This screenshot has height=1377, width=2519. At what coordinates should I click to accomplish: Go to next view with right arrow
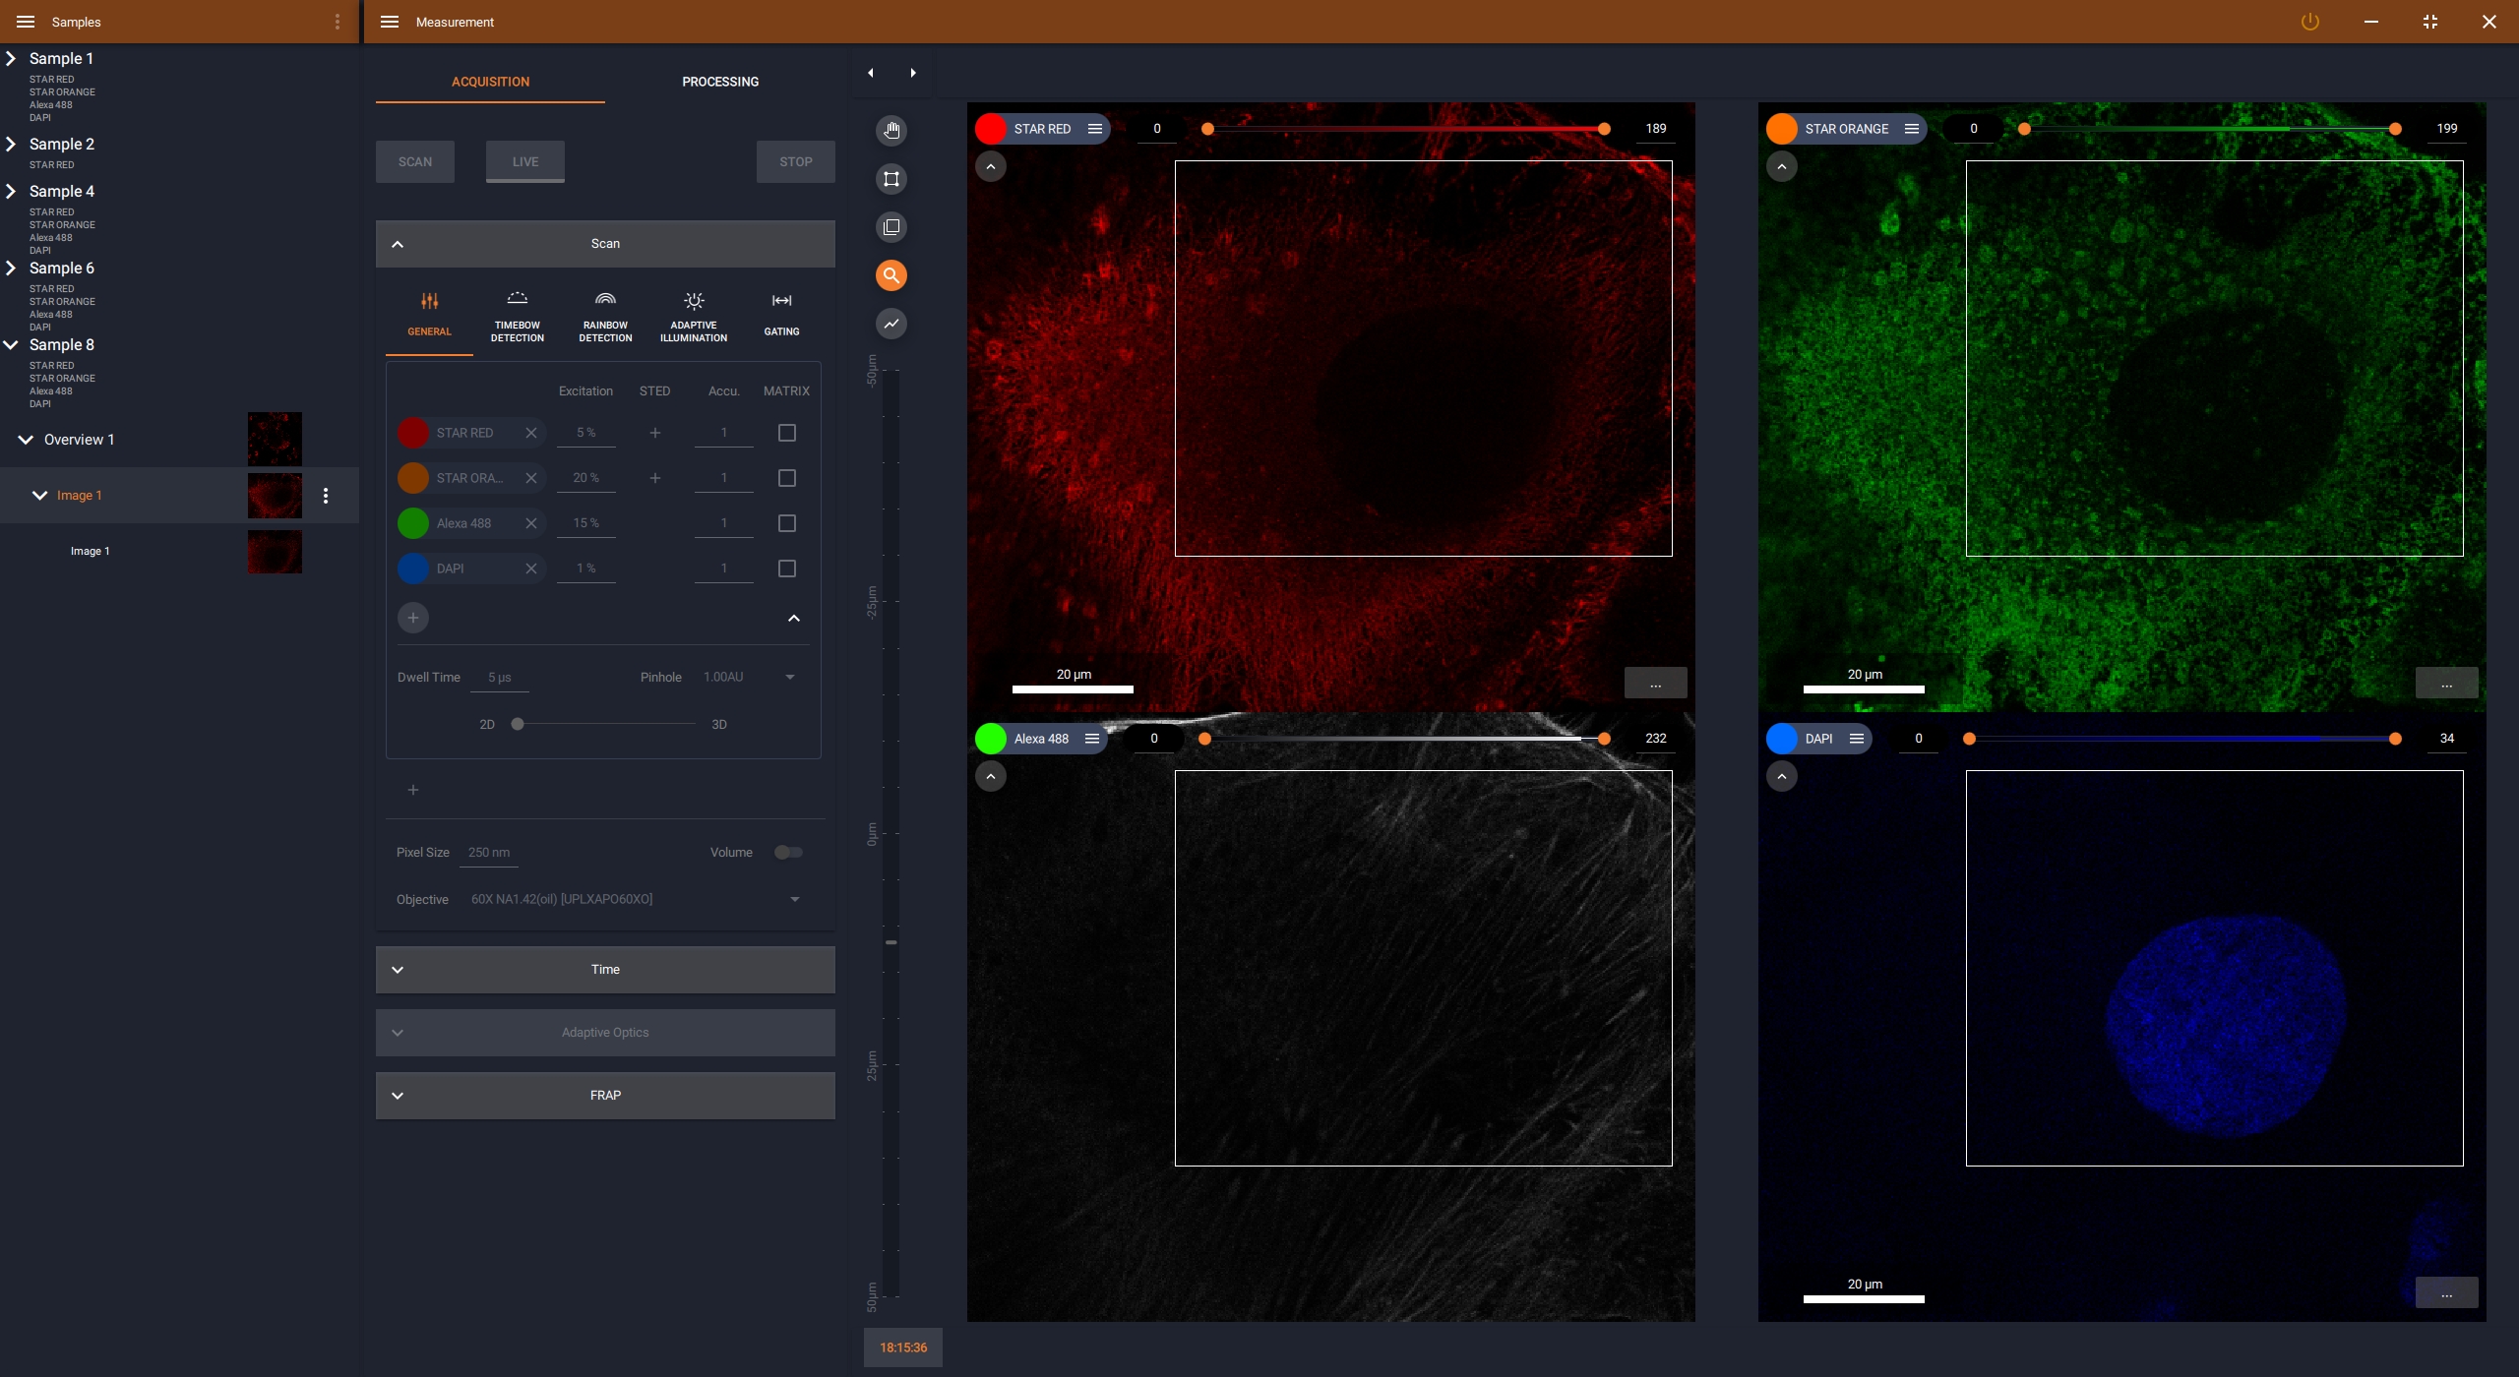913,73
